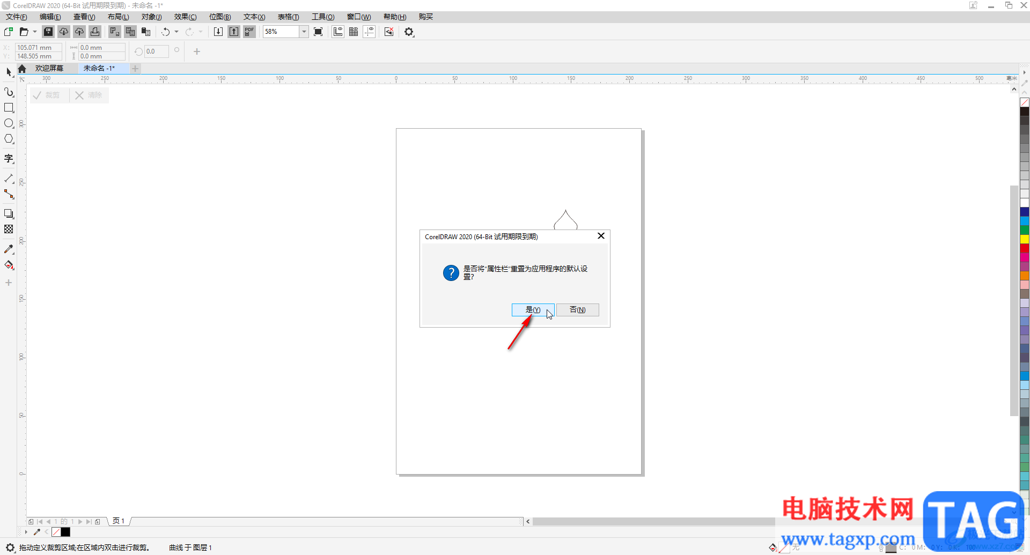Expand the Undo history dropdown arrow
This screenshot has height=555, width=1030.
pos(176,32)
